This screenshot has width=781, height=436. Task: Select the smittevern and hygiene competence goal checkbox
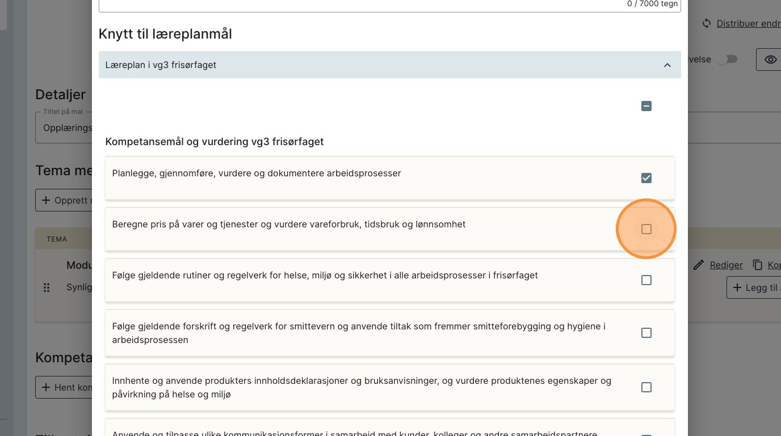click(x=646, y=333)
